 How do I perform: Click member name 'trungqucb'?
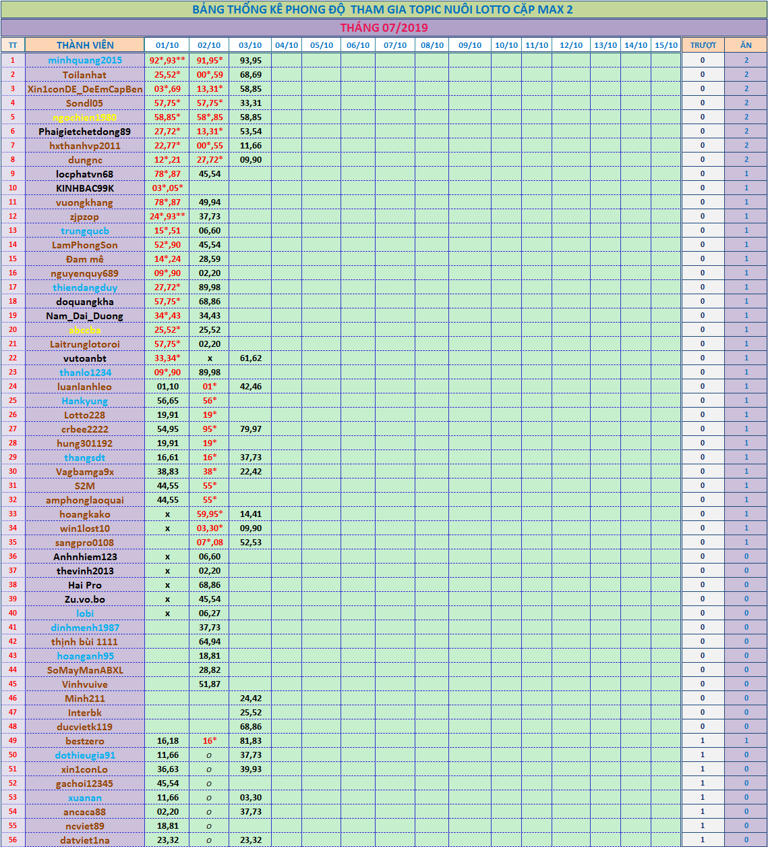pyautogui.click(x=85, y=230)
